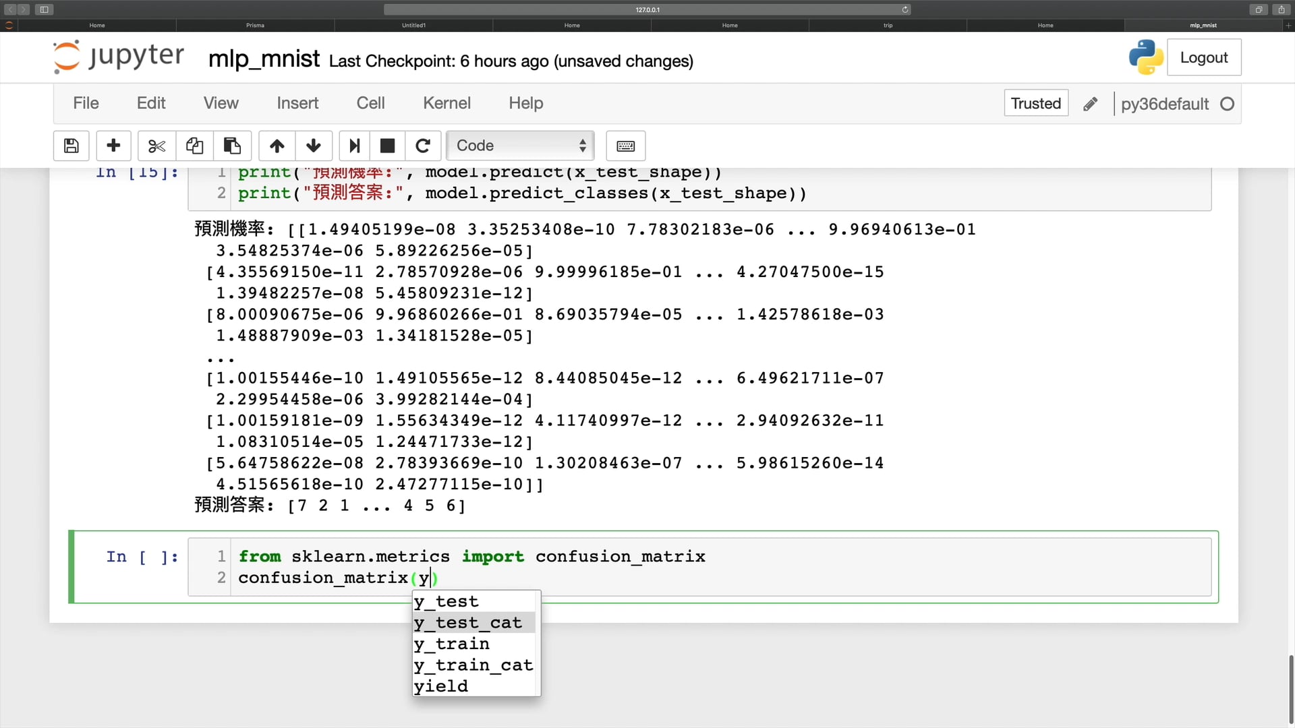Screen dimensions: 1295x728
Task: Move selected cell down arrow
Action: pyautogui.click(x=313, y=146)
